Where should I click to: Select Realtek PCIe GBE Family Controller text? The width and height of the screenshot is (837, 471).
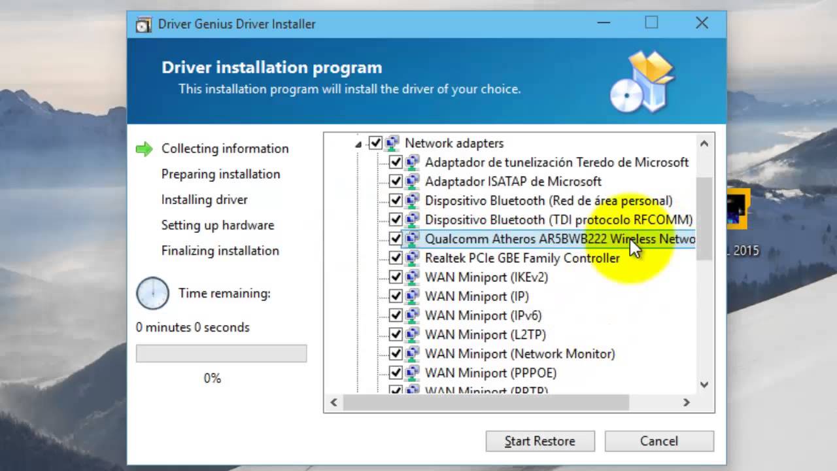coord(522,258)
